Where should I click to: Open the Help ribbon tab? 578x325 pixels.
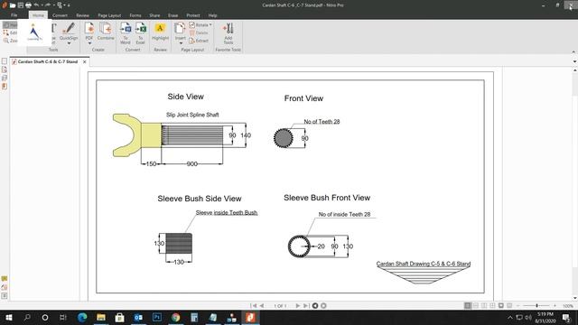pos(213,15)
